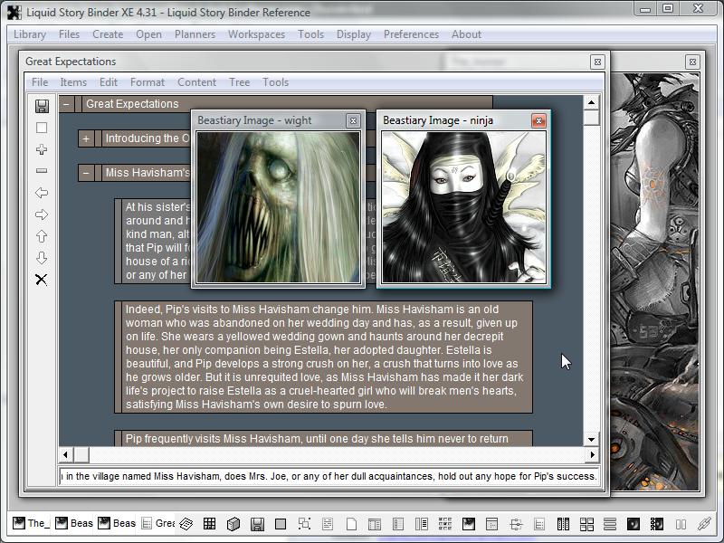The height and width of the screenshot is (543, 724).
Task: Click the horizontal scrollbar right arrow
Action: [x=592, y=454]
